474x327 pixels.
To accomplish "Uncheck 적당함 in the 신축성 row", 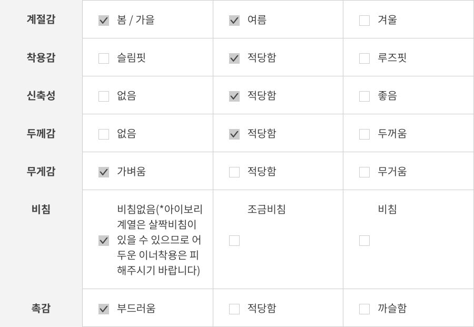I will click(x=234, y=96).
